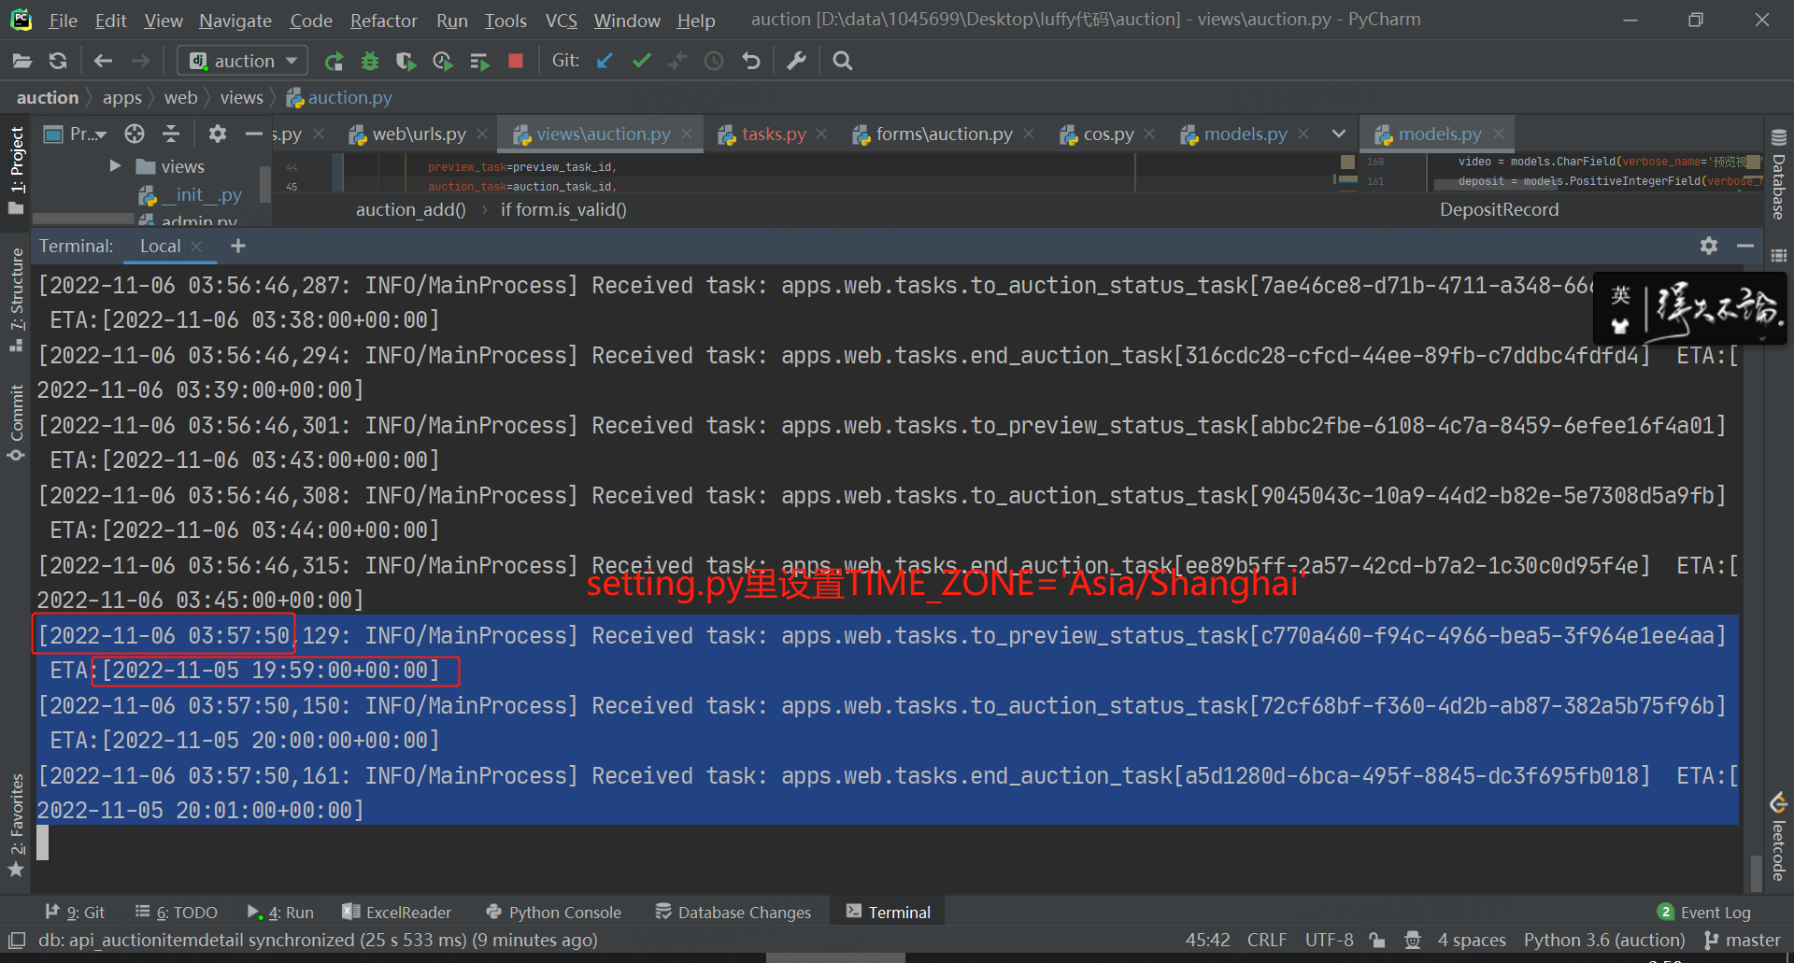Open settings with the wrench icon
This screenshot has height=963, width=1794.
pos(796,61)
